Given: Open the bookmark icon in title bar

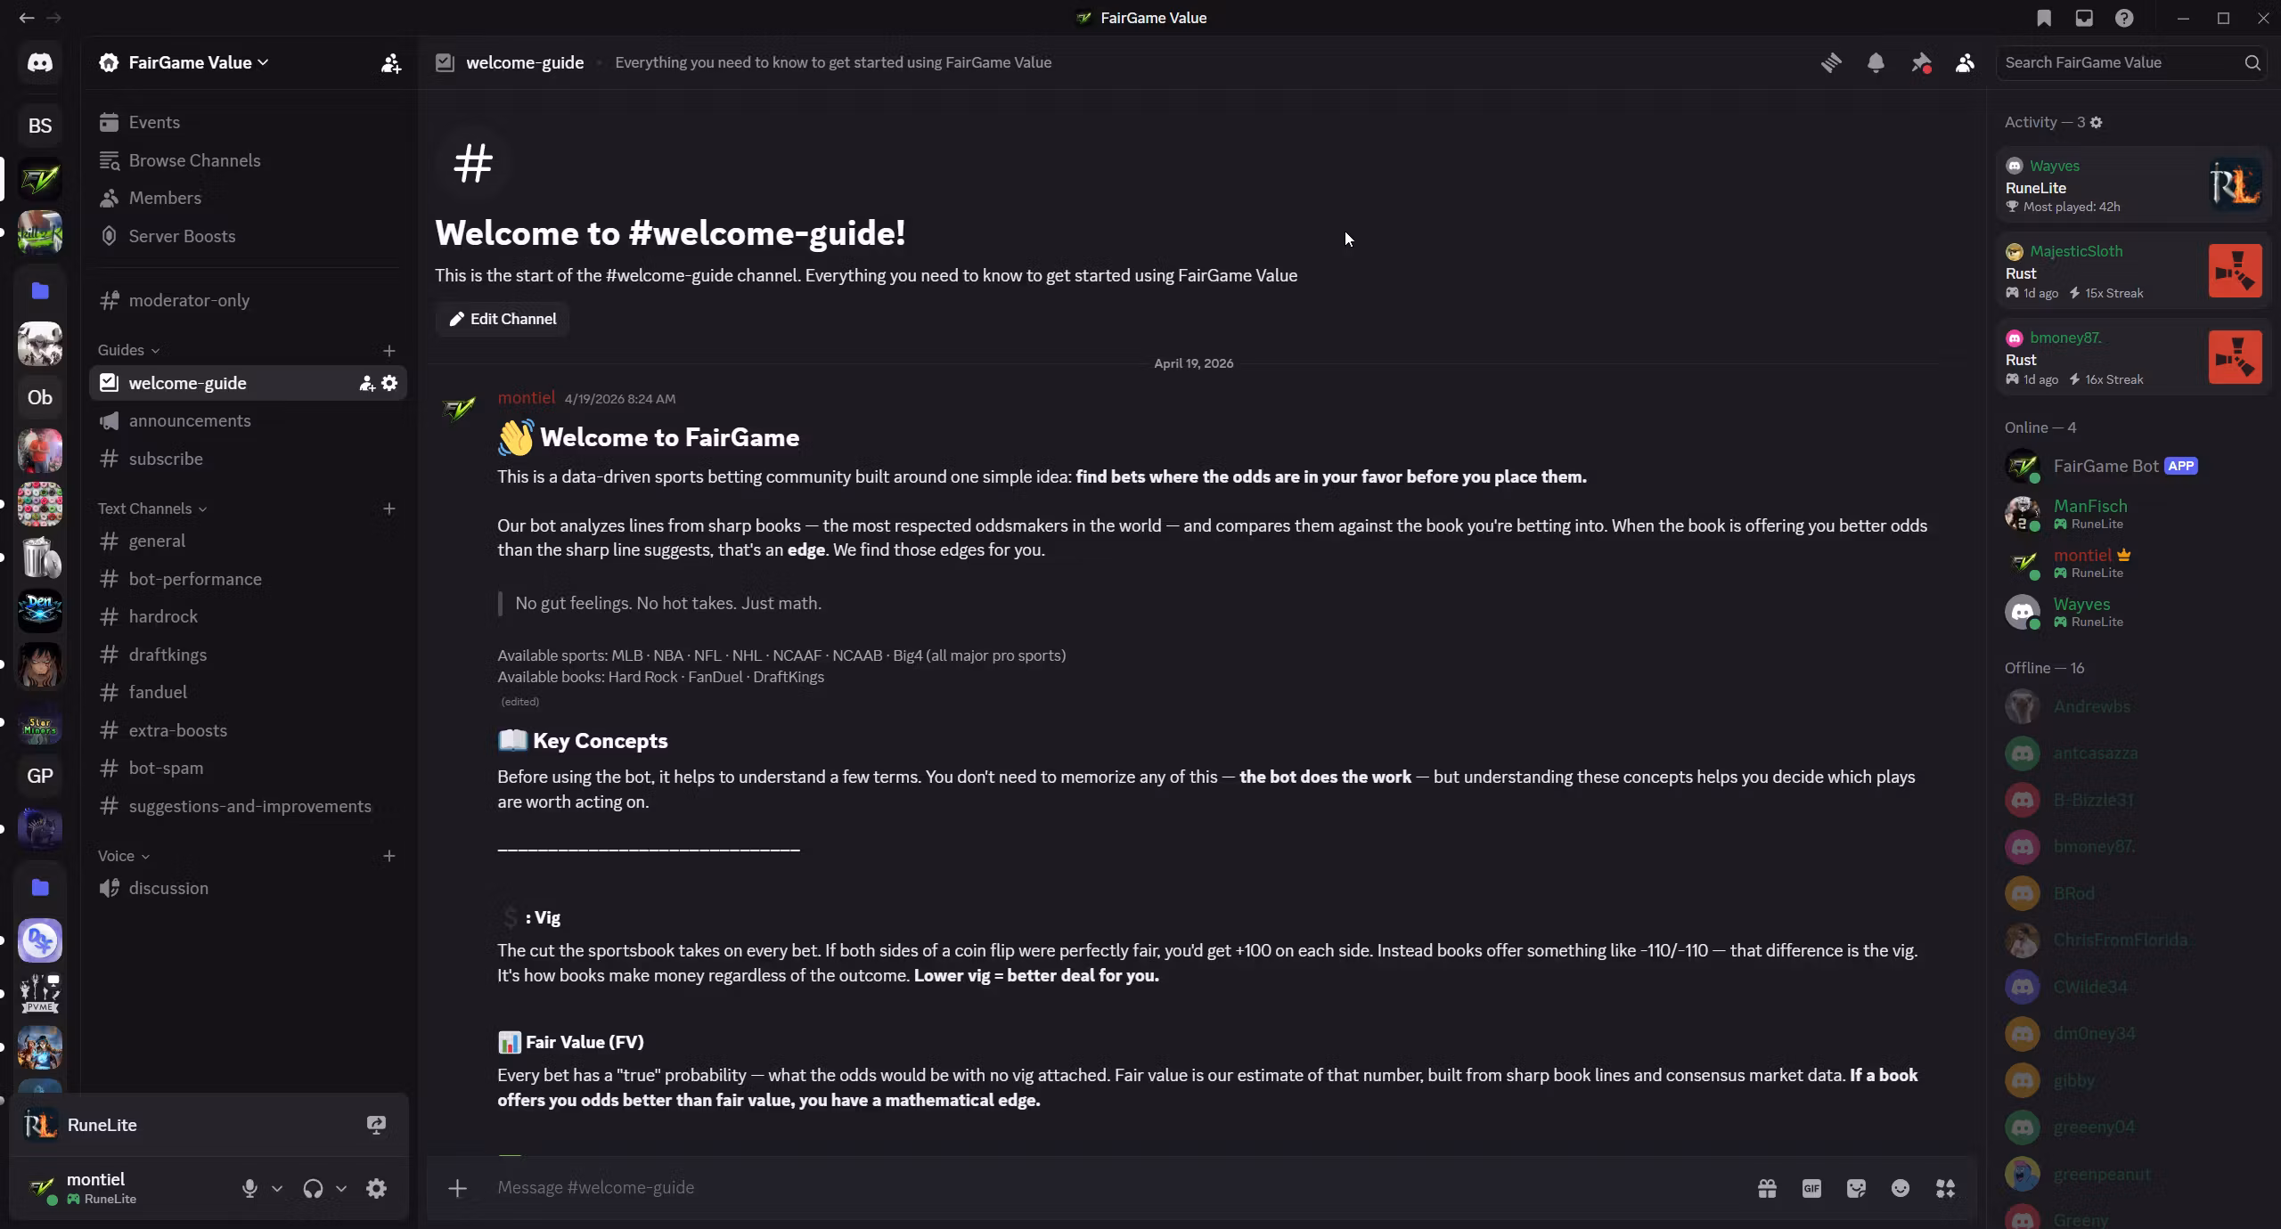Looking at the screenshot, I should [2044, 18].
